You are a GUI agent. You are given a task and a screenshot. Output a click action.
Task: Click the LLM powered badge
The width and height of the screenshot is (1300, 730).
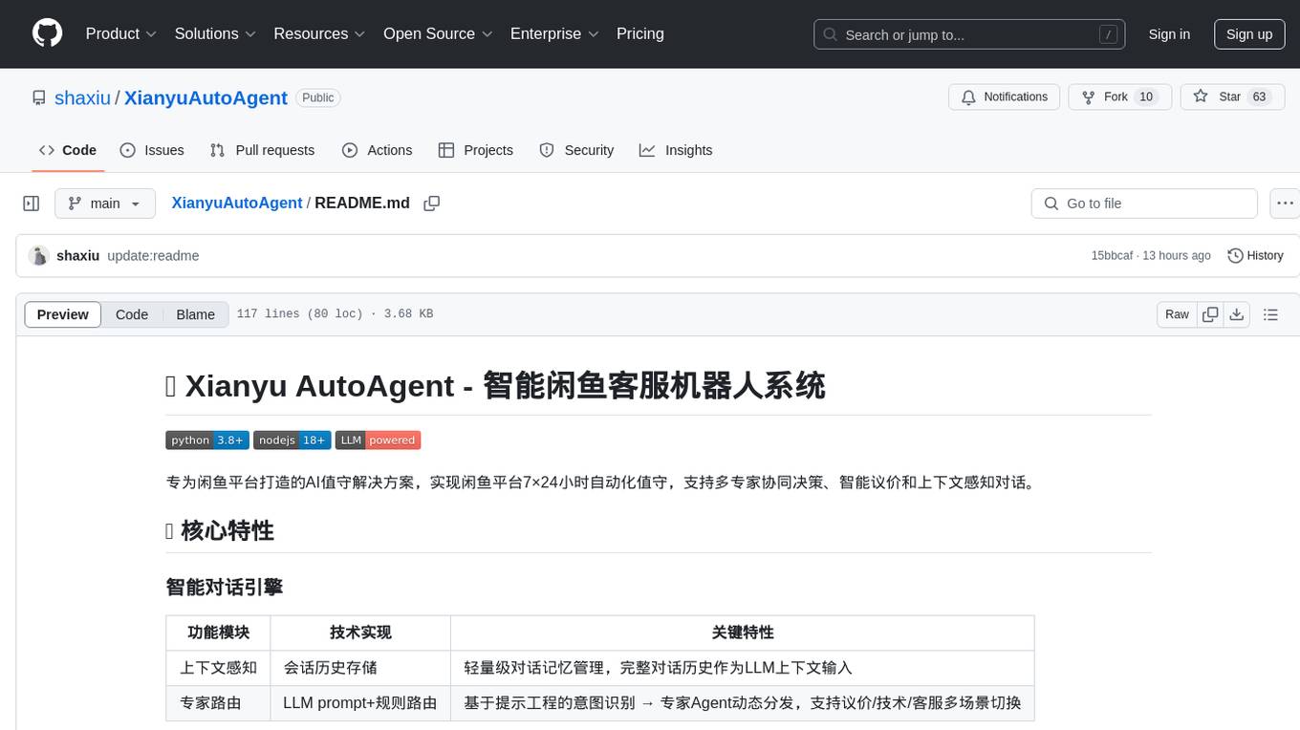point(379,440)
